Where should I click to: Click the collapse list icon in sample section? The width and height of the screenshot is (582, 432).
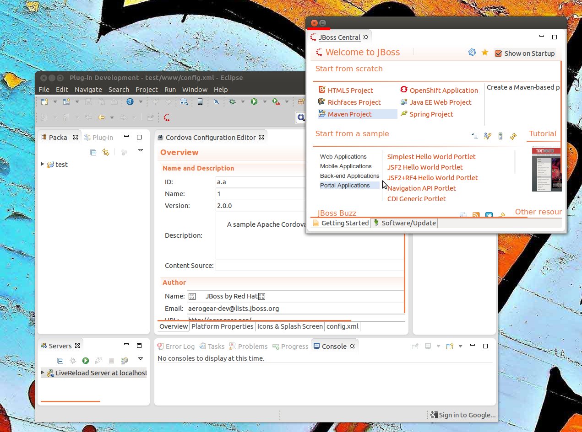pos(474,136)
